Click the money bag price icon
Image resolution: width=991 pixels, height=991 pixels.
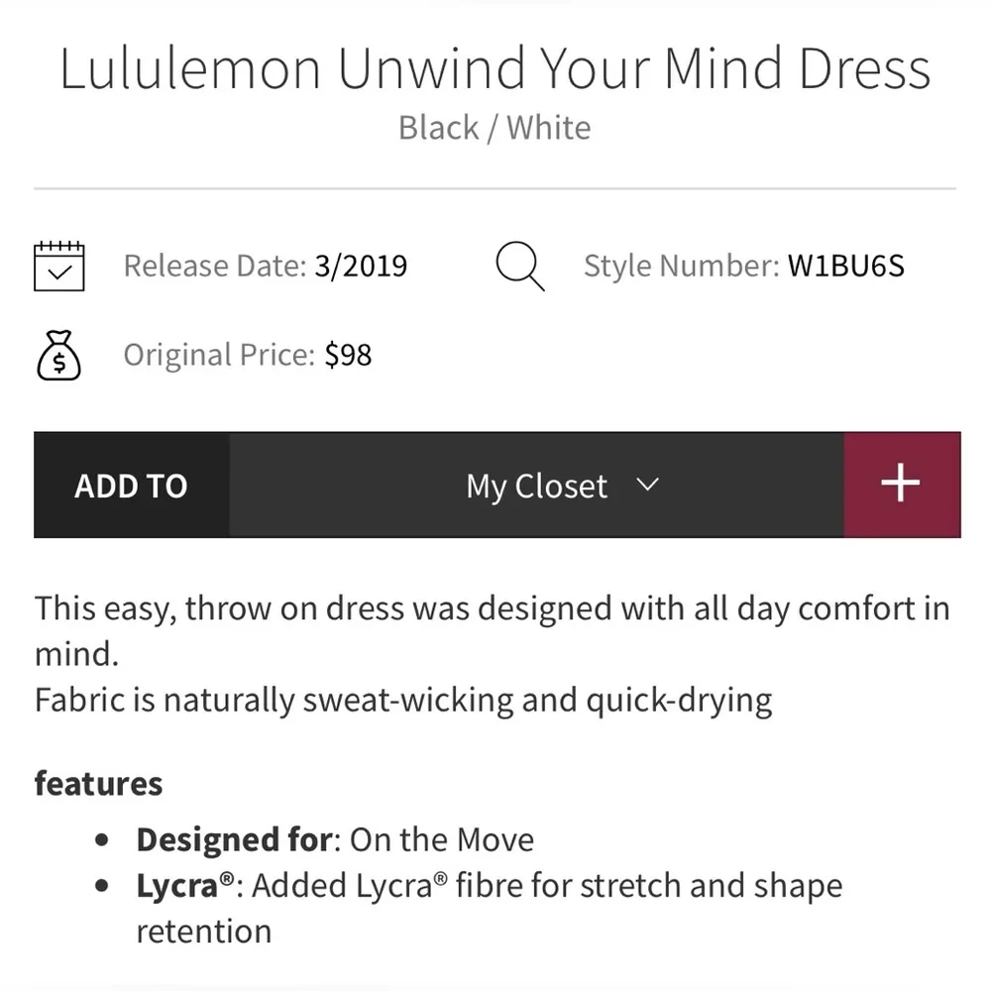[x=57, y=354]
